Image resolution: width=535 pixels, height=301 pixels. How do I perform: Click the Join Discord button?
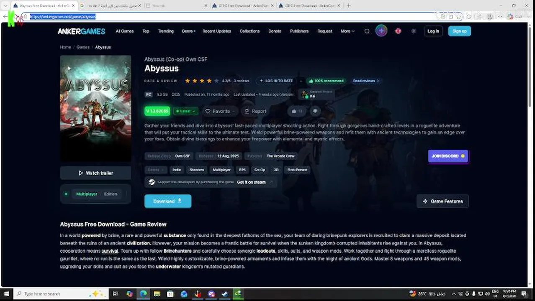tap(448, 156)
